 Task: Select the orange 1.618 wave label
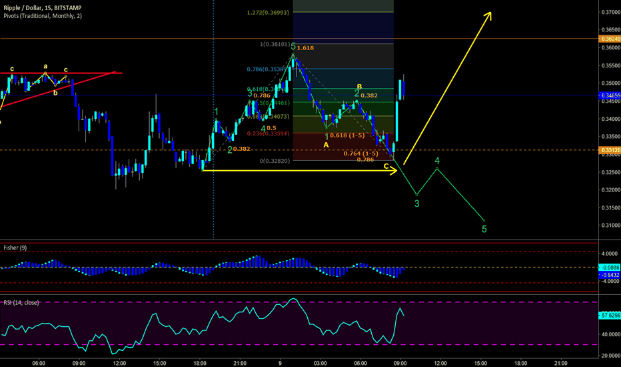coord(305,48)
